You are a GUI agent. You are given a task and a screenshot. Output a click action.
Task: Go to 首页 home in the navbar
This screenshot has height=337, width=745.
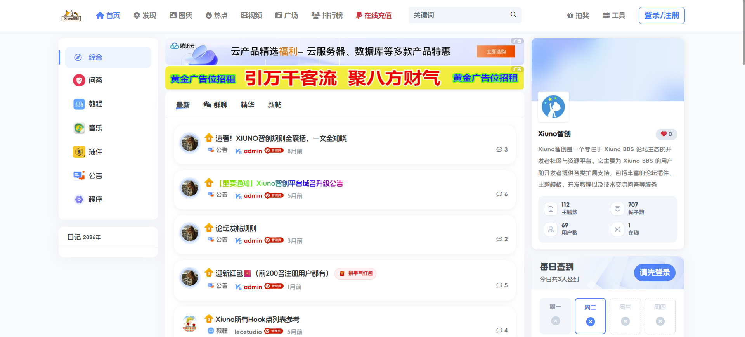click(108, 16)
